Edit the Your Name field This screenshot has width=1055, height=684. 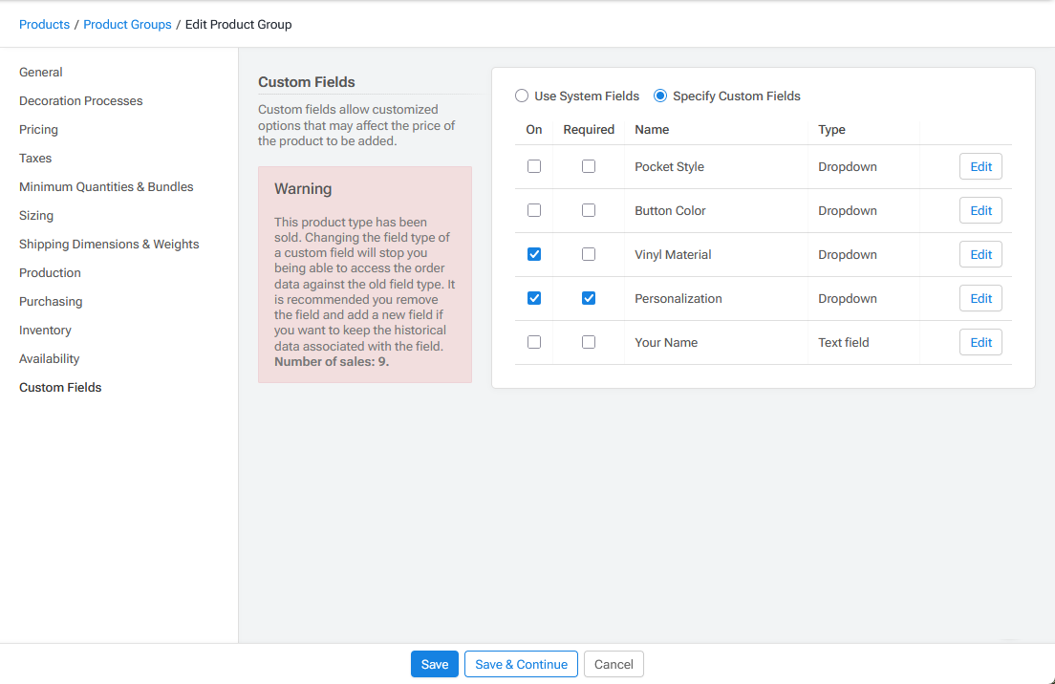point(980,342)
